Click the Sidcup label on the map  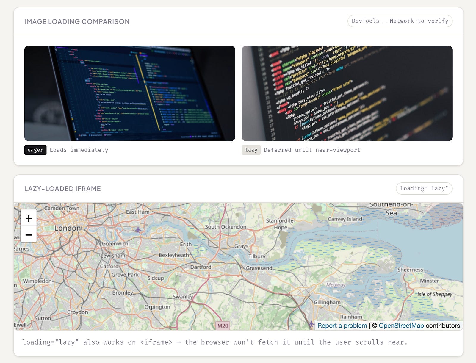(156, 278)
